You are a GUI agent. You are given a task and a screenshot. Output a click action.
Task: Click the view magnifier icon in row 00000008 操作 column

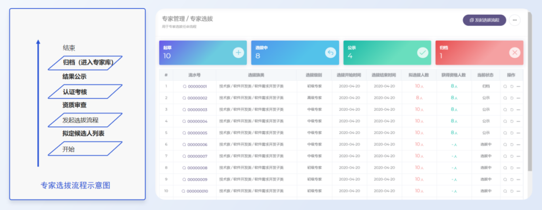(x=505, y=168)
